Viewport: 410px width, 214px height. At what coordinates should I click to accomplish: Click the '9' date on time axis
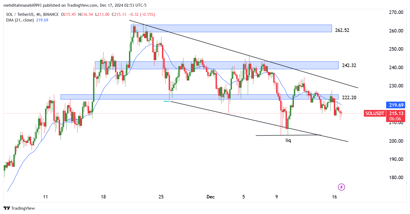277,197
